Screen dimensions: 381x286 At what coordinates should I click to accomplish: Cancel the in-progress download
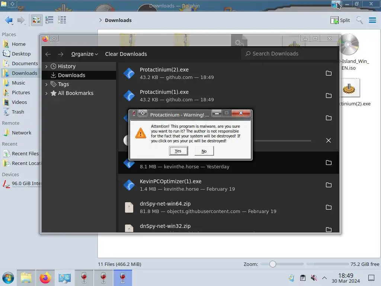pos(329,140)
